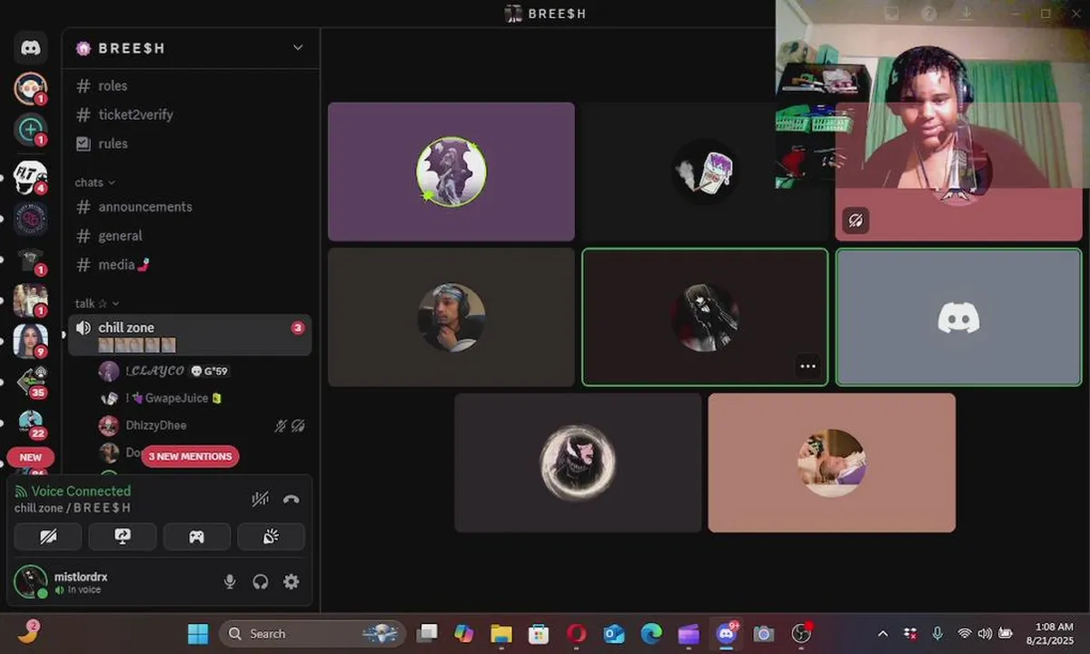Image resolution: width=1090 pixels, height=654 pixels.
Task: Open User Settings gear
Action: click(x=291, y=582)
